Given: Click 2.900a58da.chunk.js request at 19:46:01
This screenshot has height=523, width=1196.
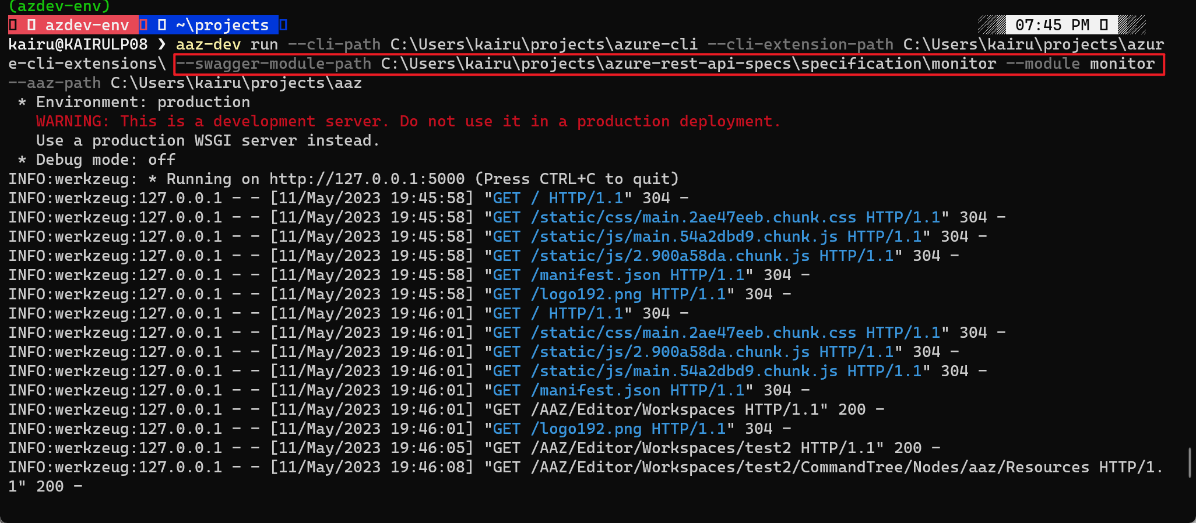Looking at the screenshot, I should (x=694, y=352).
